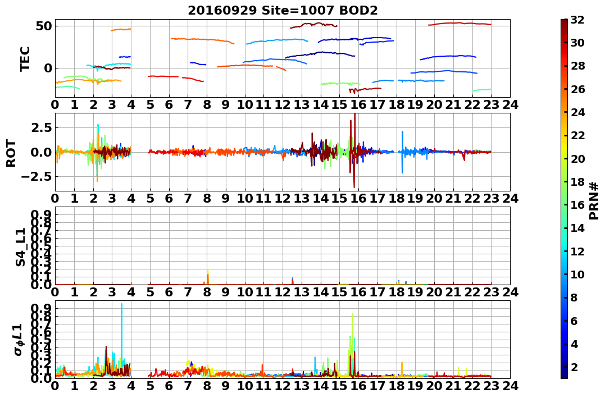Click the '16' tick on the colorbar
The width and height of the screenshot is (605, 398).
[x=577, y=205]
